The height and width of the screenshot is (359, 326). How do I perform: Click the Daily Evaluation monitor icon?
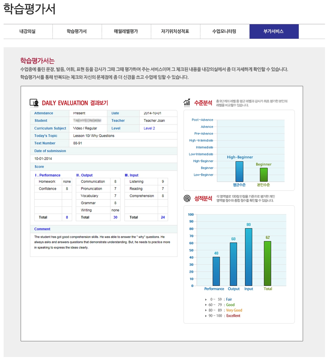(34, 103)
